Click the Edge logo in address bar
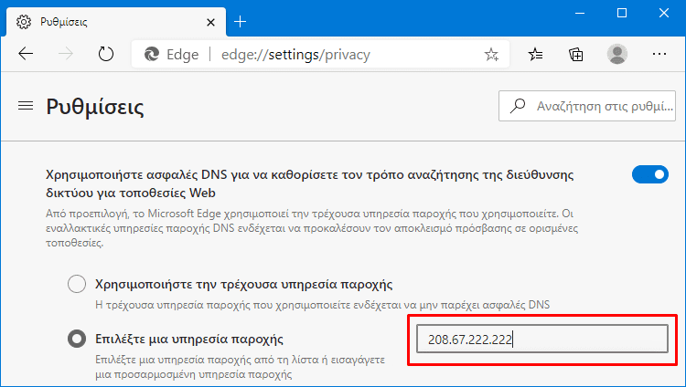 pyautogui.click(x=152, y=54)
